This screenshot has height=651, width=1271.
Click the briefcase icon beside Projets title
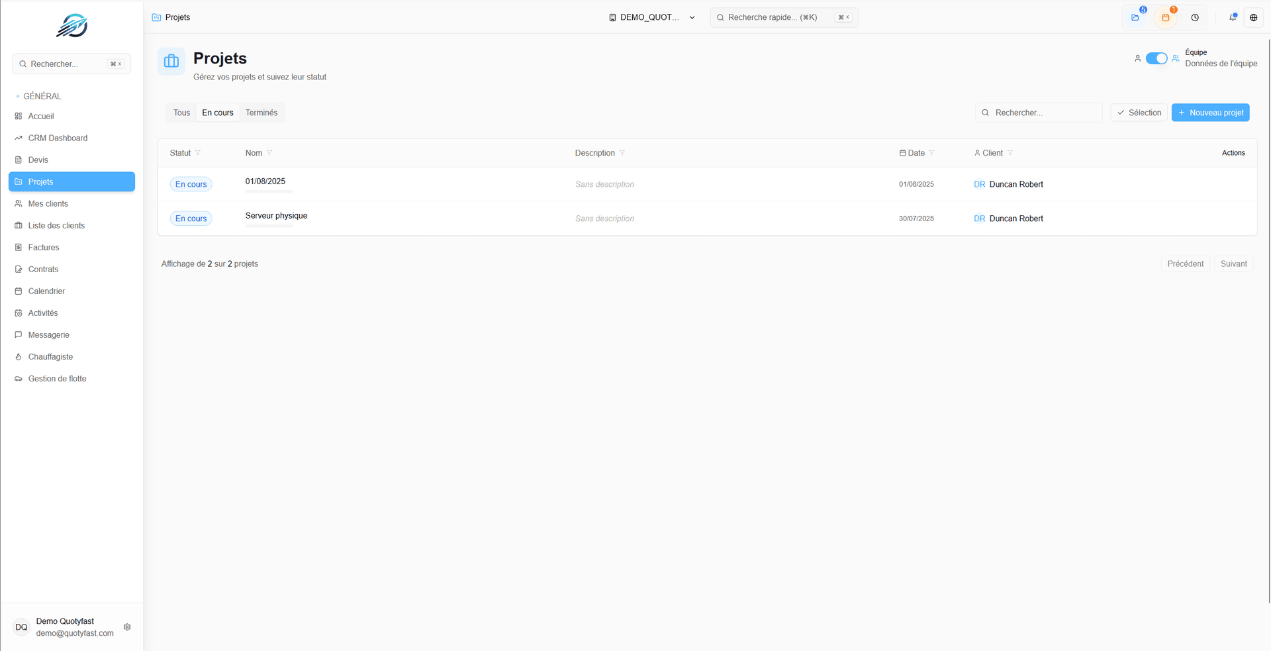[x=171, y=62]
